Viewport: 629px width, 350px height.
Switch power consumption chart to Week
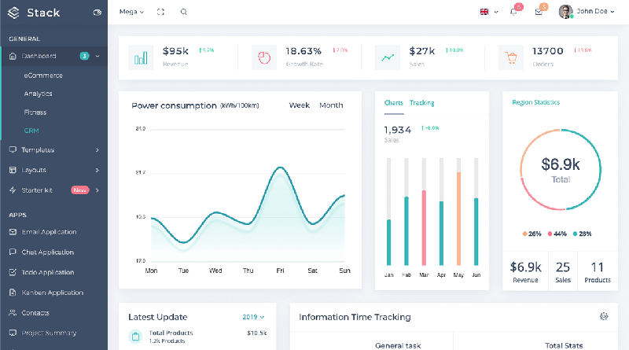click(299, 105)
